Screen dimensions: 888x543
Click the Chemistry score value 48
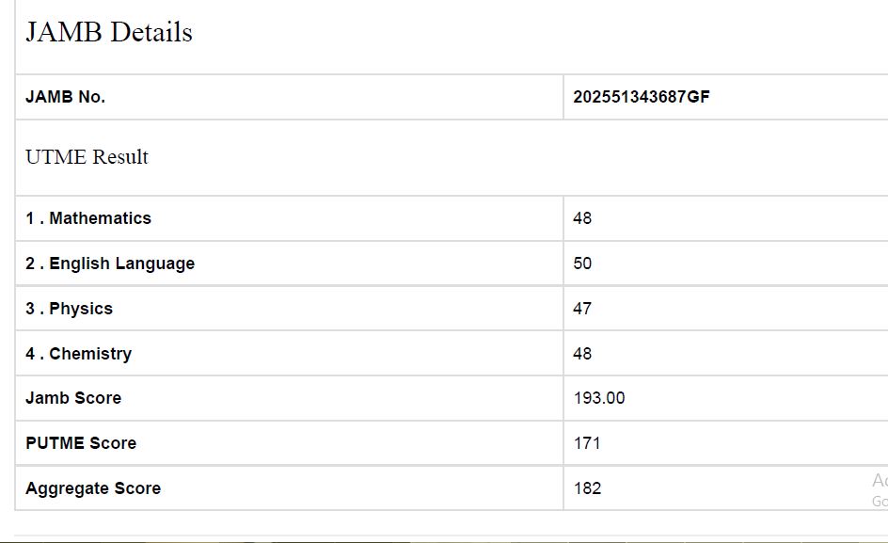[582, 354]
